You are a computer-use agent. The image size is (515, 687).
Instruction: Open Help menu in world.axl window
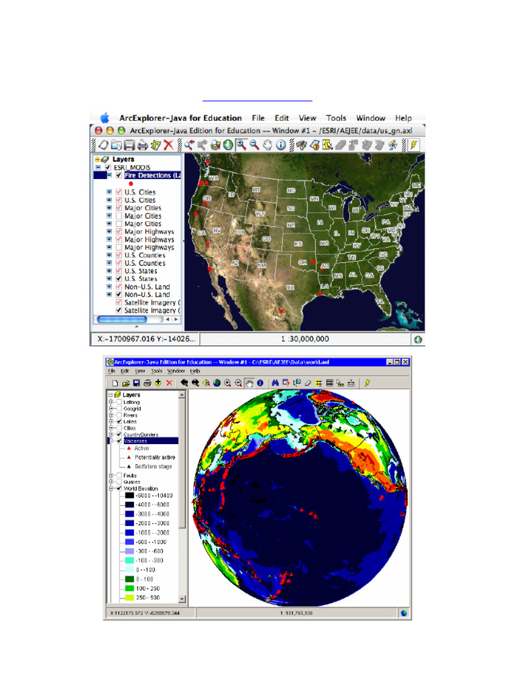coord(195,370)
